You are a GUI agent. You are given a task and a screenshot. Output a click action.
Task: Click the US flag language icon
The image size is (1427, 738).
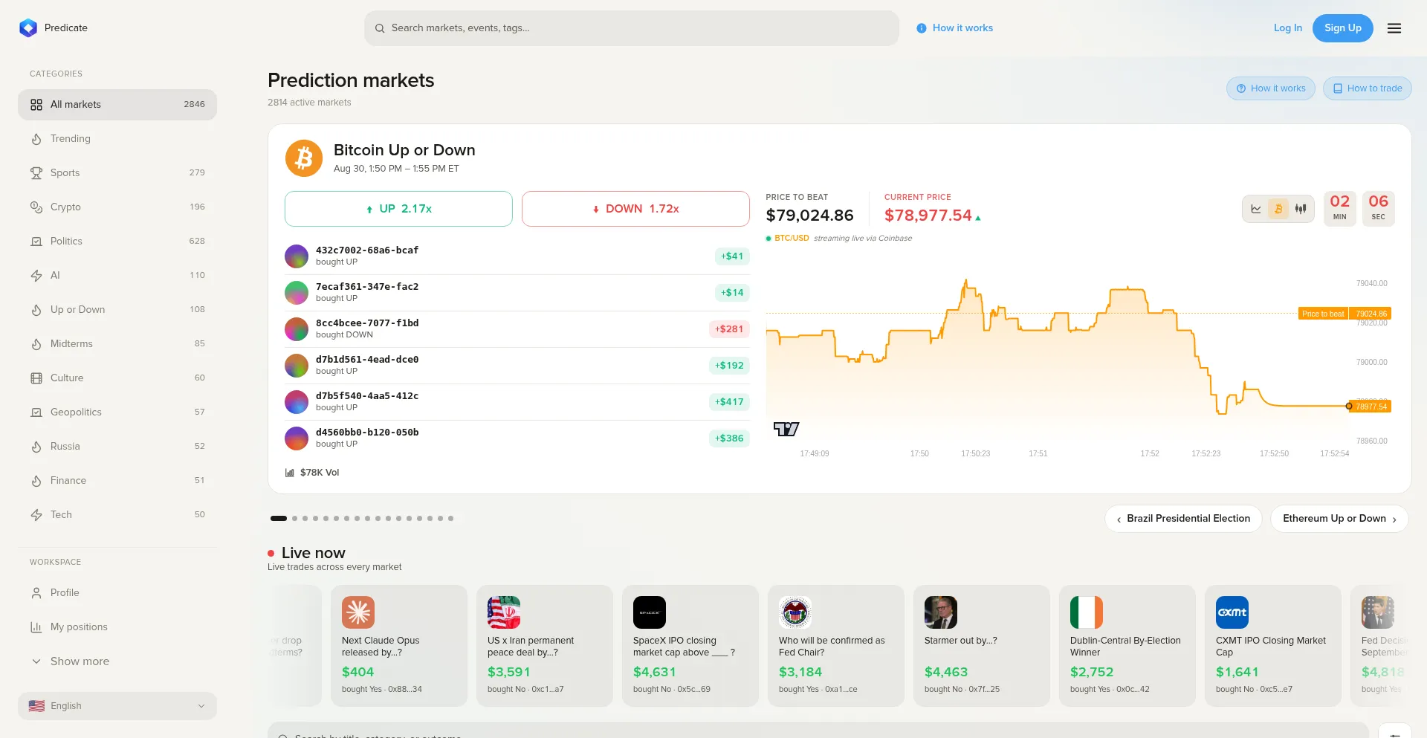(x=36, y=706)
